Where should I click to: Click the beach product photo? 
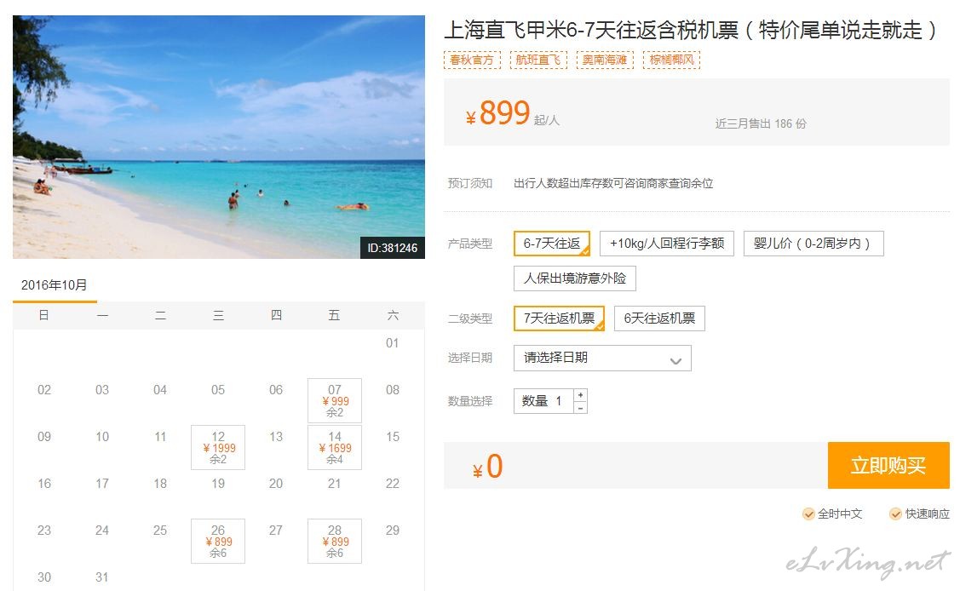[x=219, y=137]
